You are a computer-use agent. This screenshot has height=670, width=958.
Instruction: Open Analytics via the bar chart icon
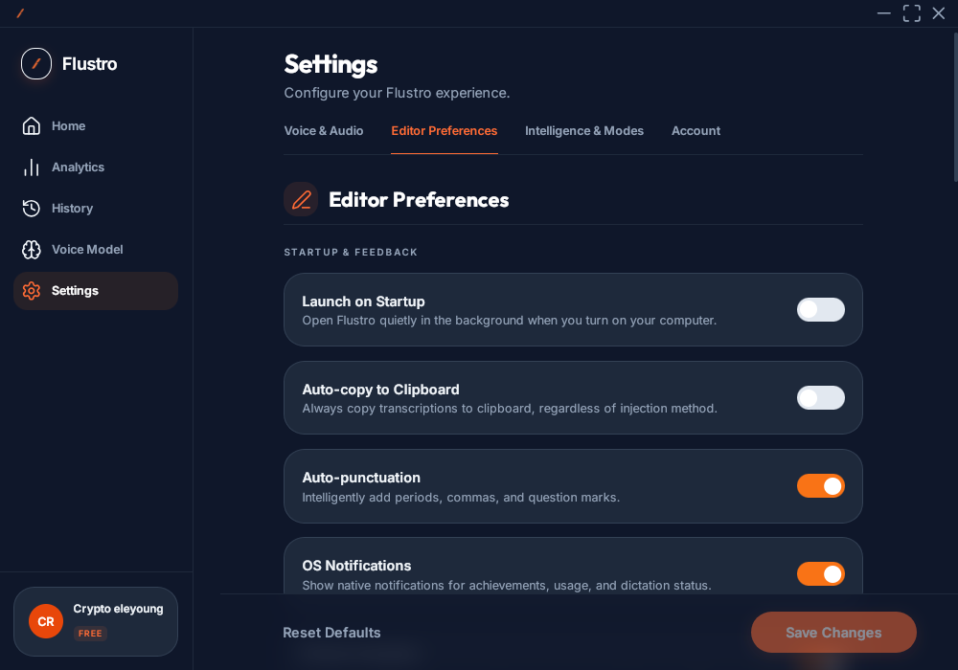click(32, 167)
